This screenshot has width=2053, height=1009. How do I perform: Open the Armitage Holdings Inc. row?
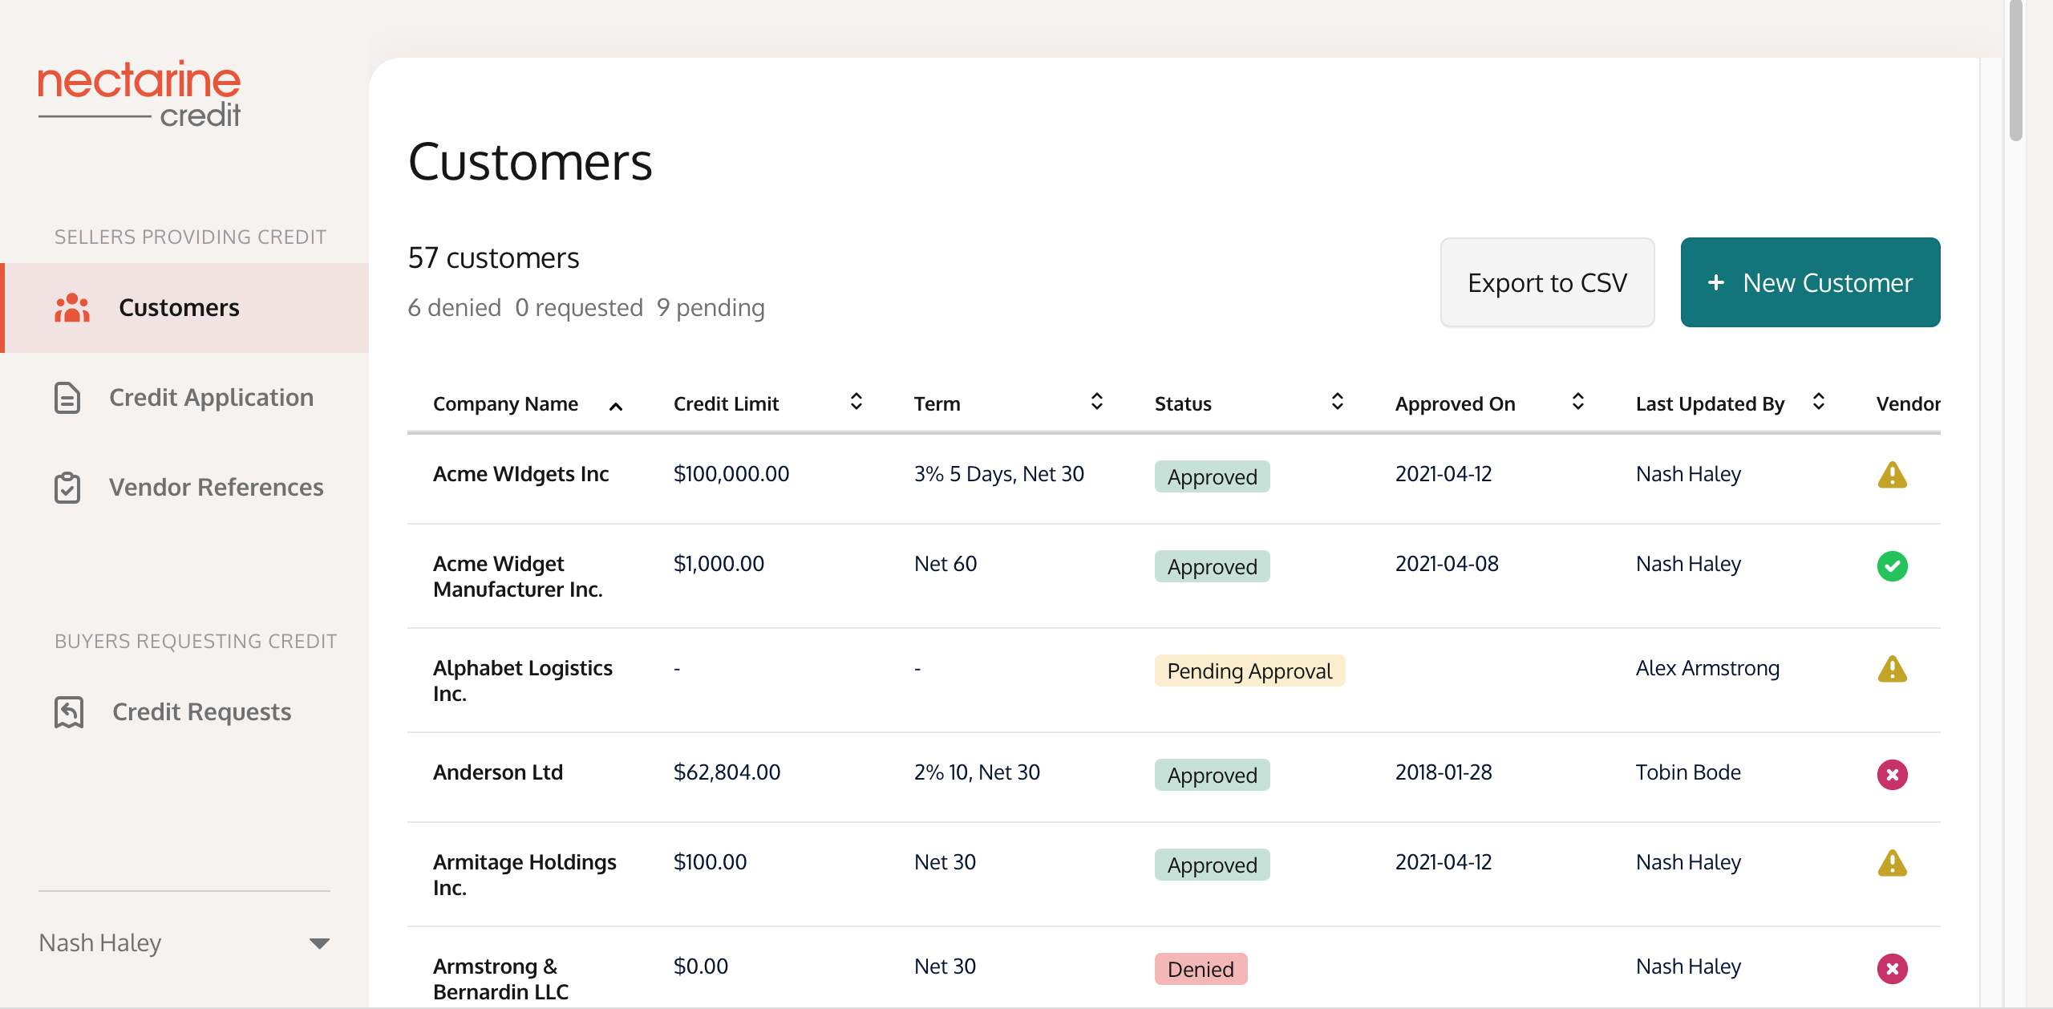click(524, 874)
